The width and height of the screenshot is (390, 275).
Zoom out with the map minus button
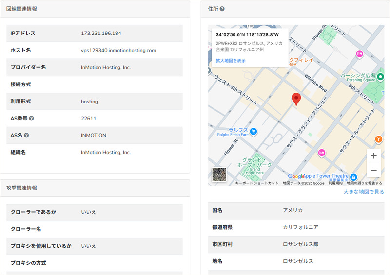[373, 170]
